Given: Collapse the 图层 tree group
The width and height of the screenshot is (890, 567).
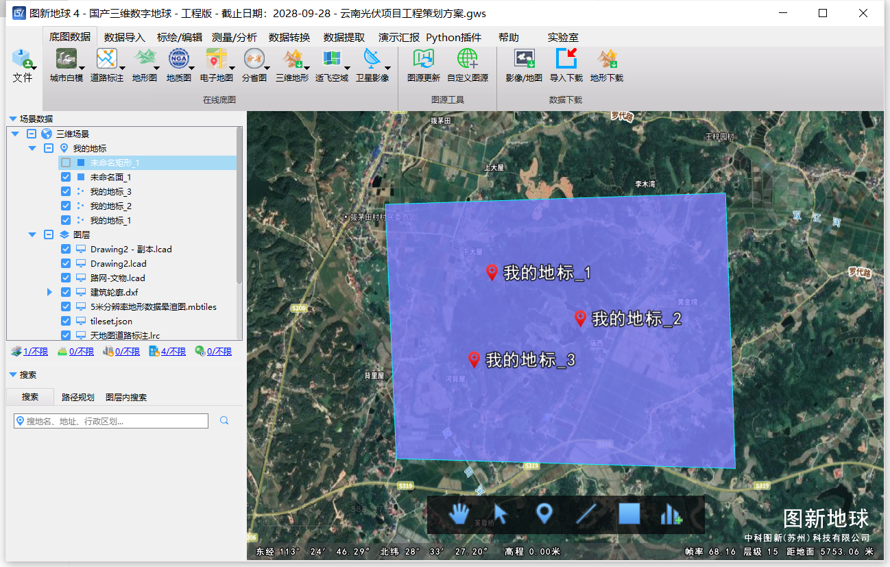Looking at the screenshot, I should click(x=32, y=234).
